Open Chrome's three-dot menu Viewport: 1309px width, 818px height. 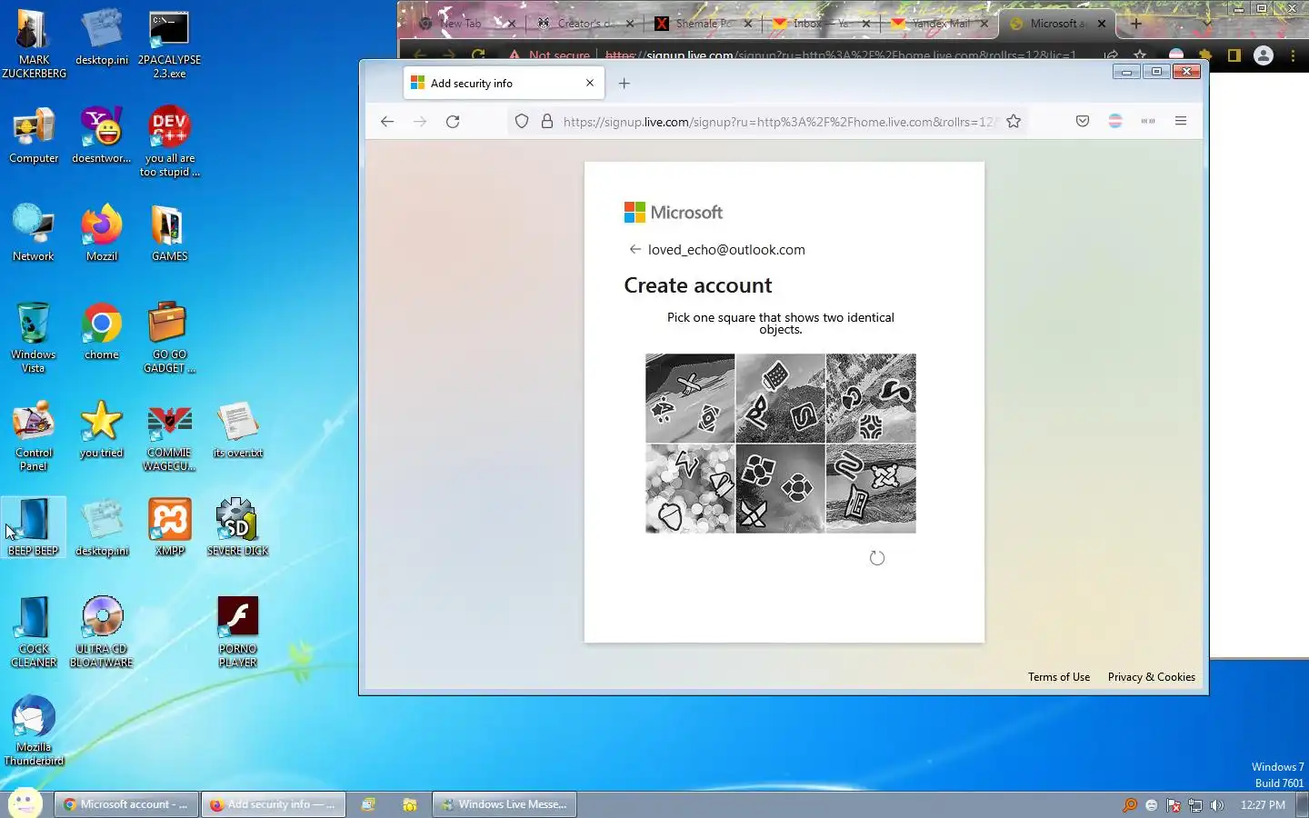click(1293, 55)
